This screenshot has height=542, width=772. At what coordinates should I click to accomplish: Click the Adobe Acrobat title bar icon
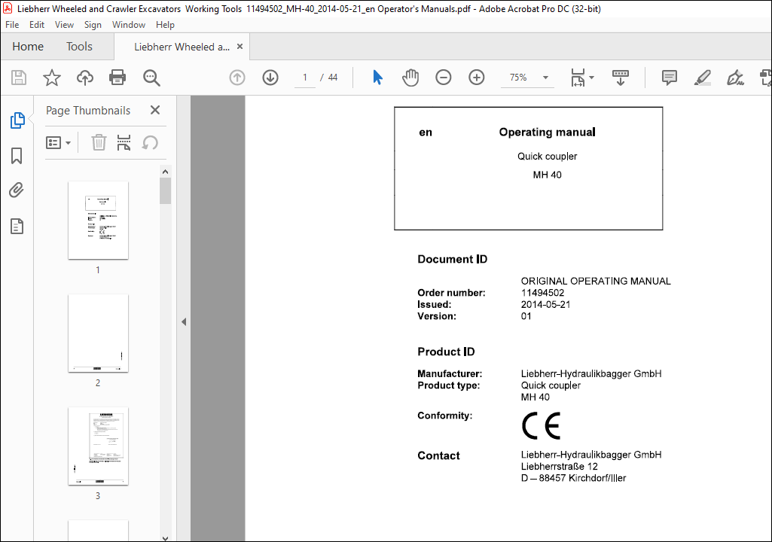coord(8,8)
